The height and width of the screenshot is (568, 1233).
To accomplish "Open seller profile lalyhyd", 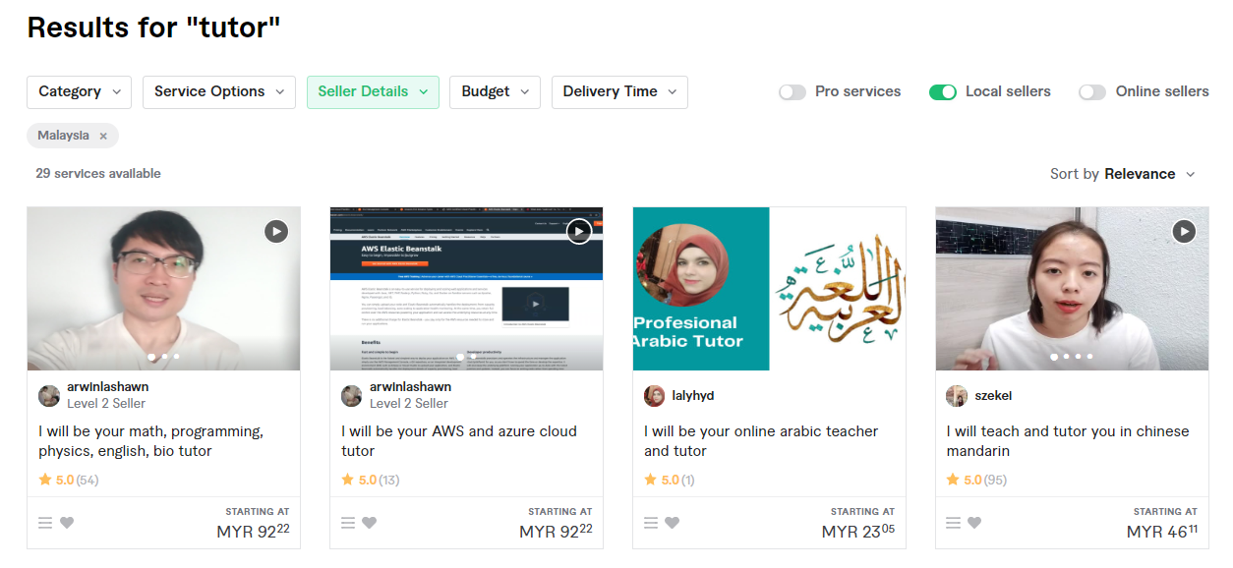I will point(693,395).
